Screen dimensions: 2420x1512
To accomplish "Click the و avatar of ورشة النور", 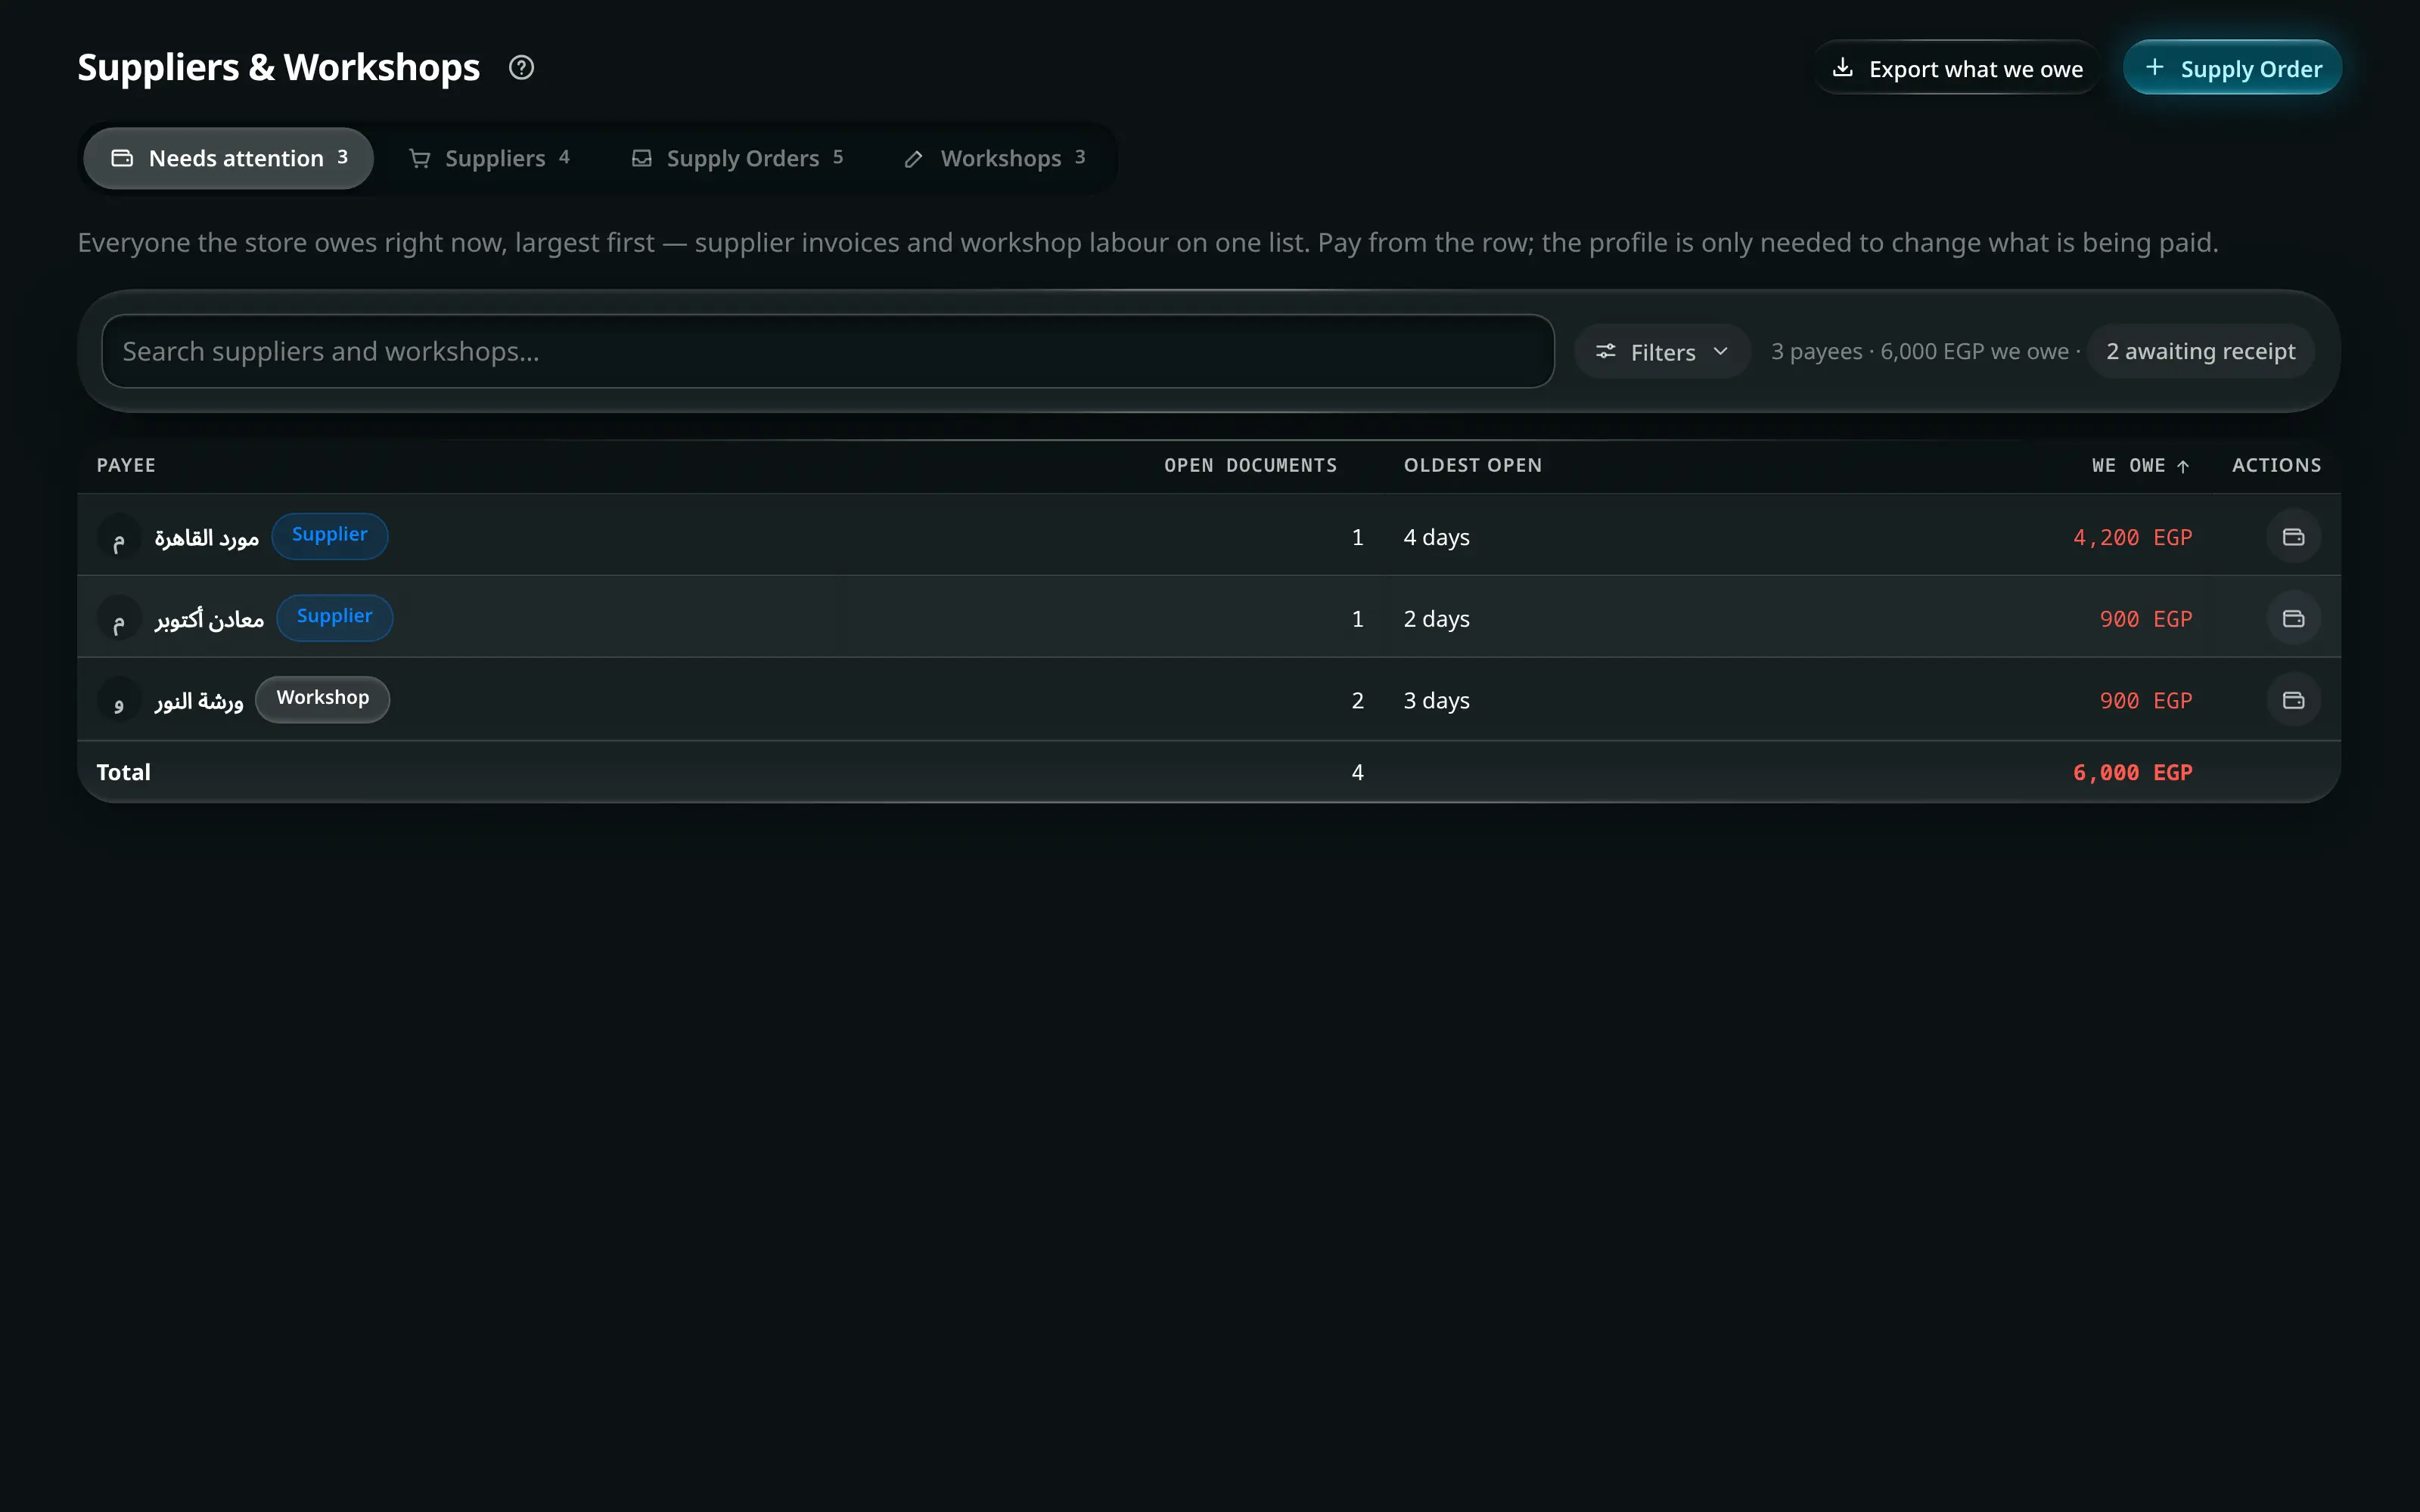I will tap(119, 700).
